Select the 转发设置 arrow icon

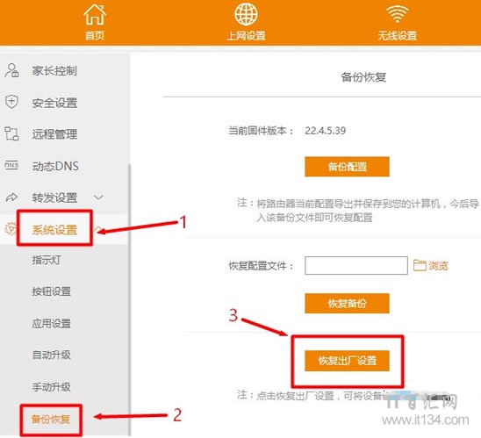(11, 197)
